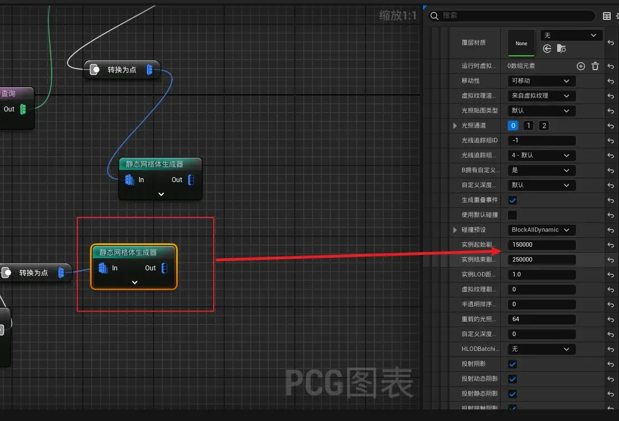Open the 移动性 dropdown
The image size is (619, 421).
tap(541, 81)
